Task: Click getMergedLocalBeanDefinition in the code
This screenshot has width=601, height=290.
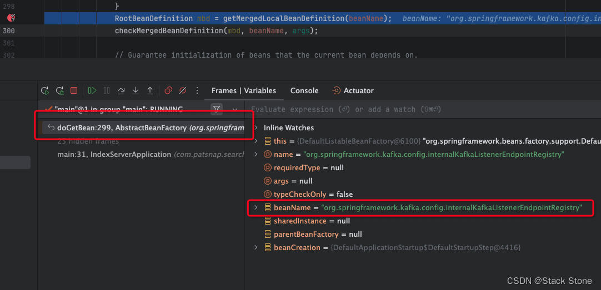Action: 285,18
